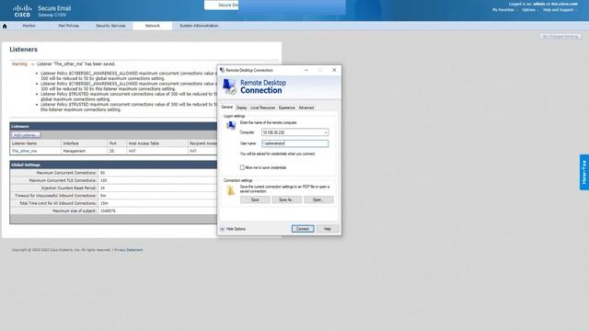Open My Favorites dropdown menu
589x331 pixels.
click(x=504, y=10)
